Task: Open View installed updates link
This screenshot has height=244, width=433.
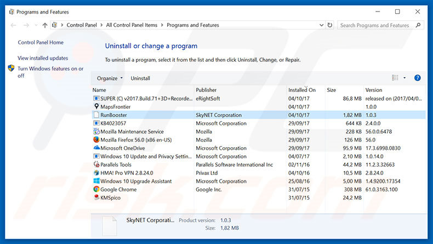Action: [x=43, y=58]
